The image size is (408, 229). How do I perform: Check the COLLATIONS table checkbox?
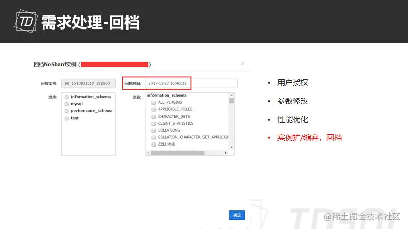point(154,131)
